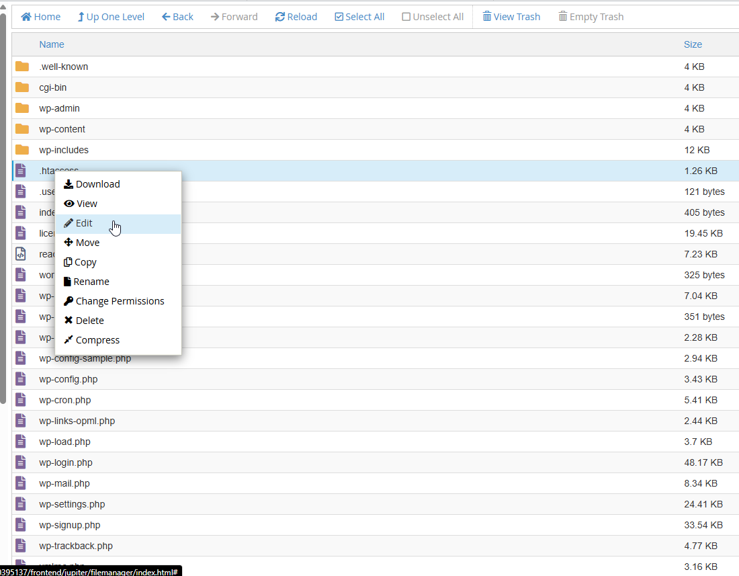Image resolution: width=739 pixels, height=576 pixels.
Task: Click the wp-links-opml.php file icon
Action: [x=21, y=421]
